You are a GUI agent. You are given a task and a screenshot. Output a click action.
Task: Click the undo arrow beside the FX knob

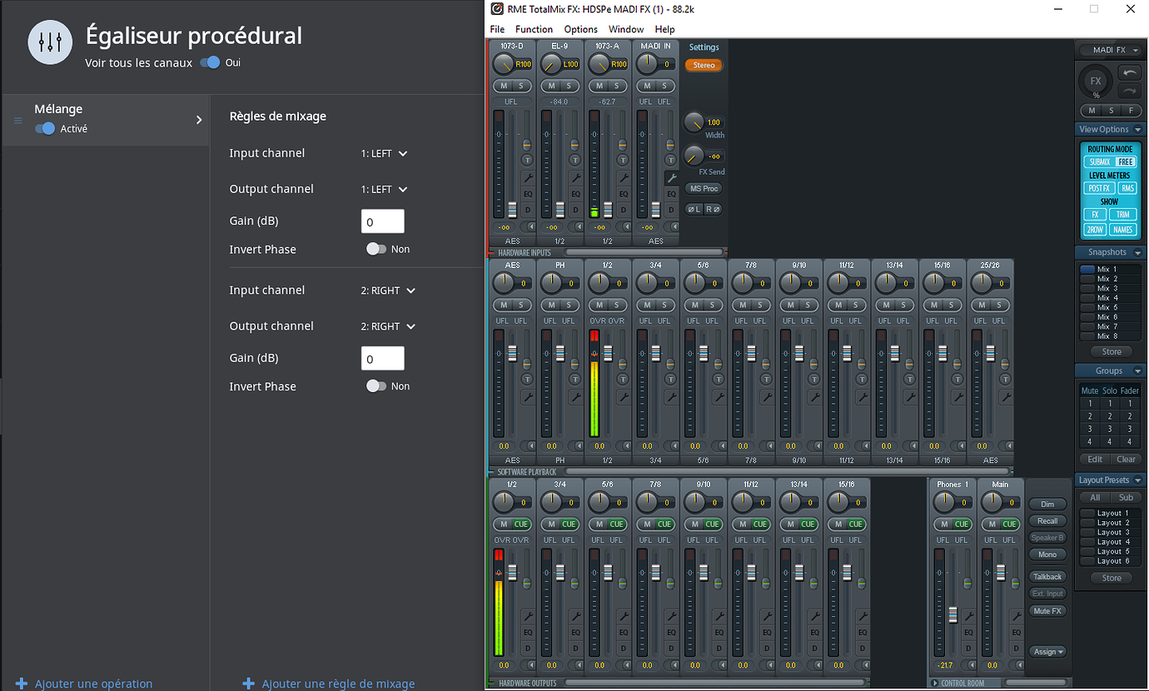coord(1129,73)
